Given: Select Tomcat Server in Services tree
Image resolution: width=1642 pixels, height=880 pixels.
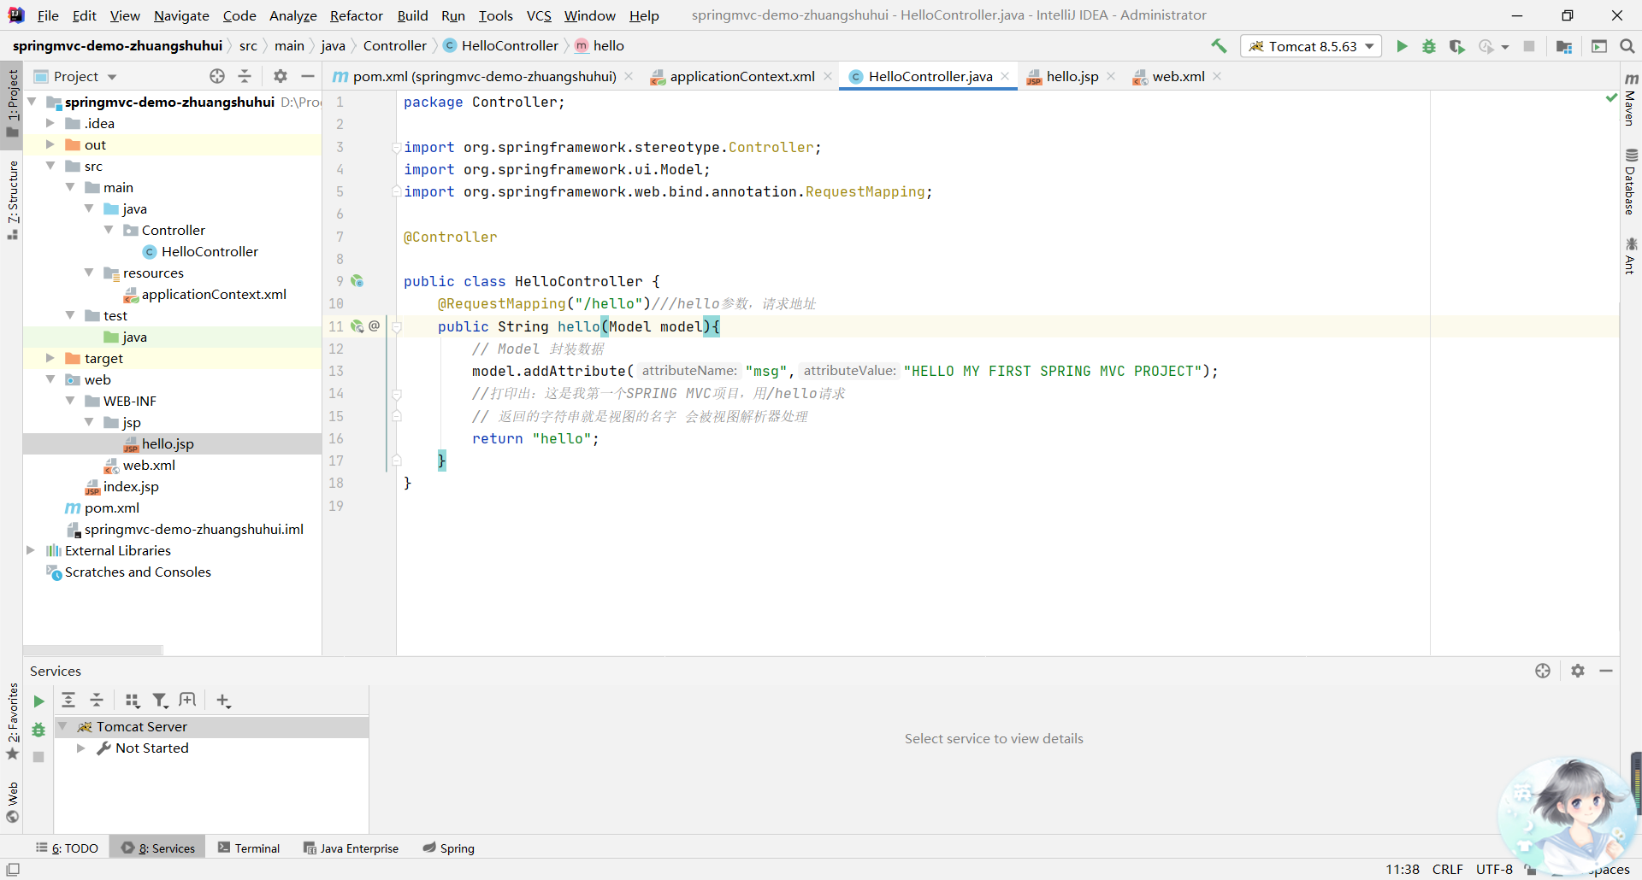Looking at the screenshot, I should click(x=141, y=726).
